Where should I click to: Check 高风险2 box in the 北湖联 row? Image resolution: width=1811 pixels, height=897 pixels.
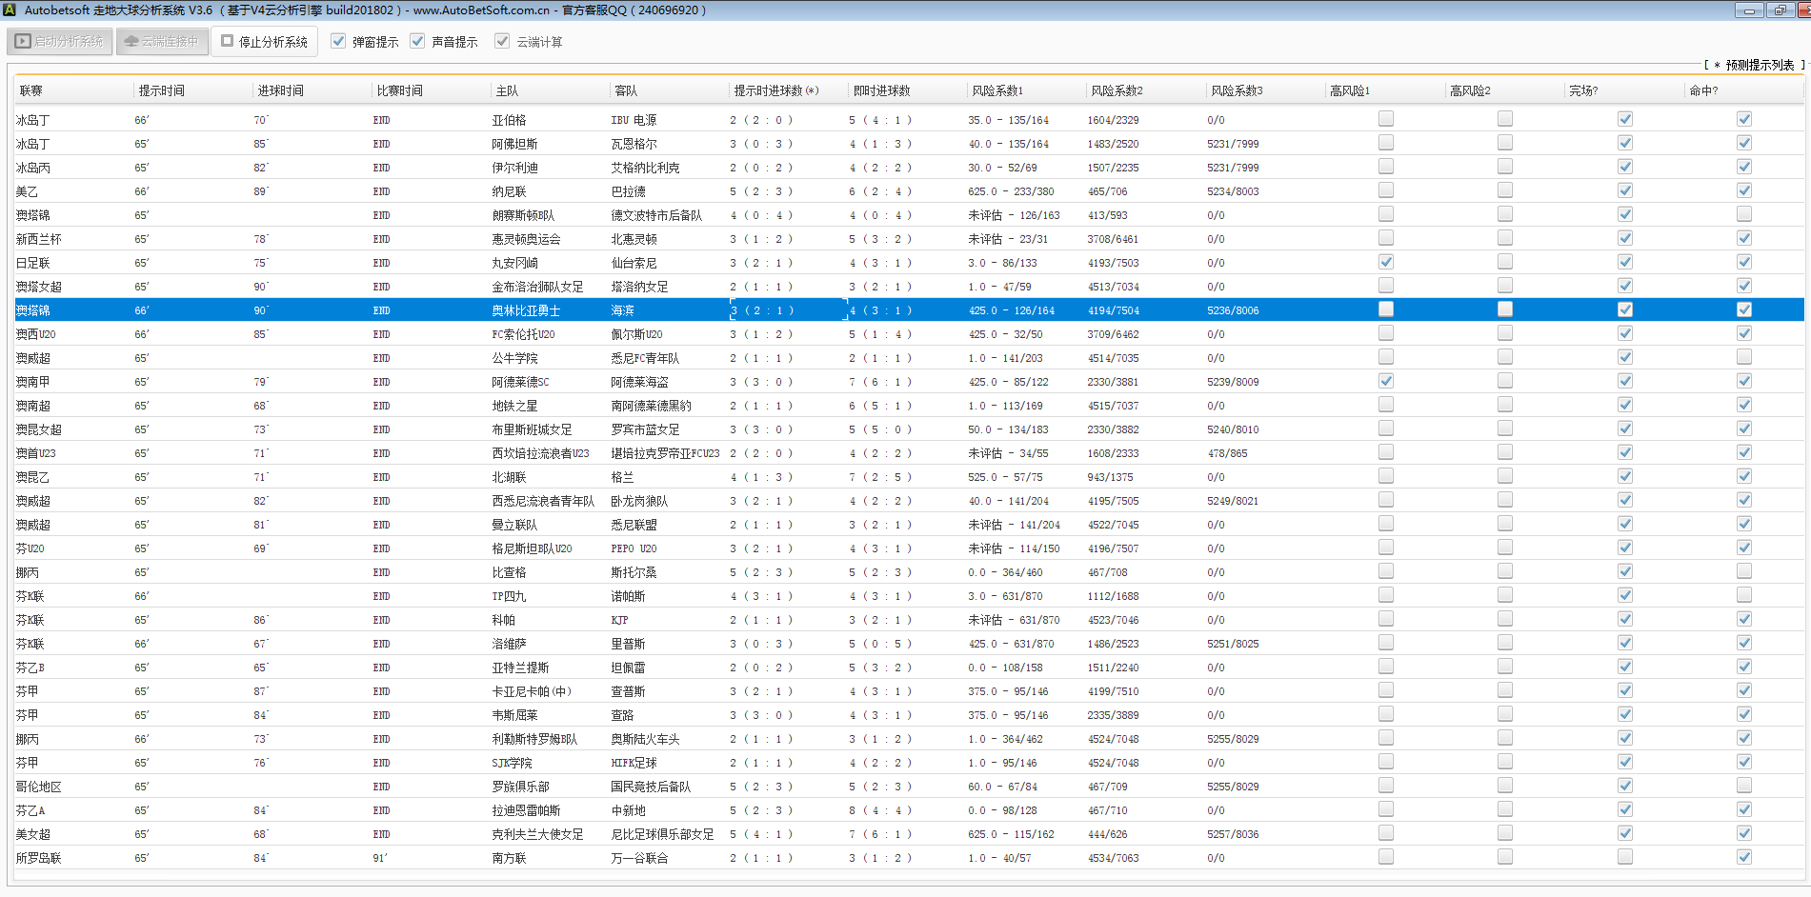(x=1505, y=476)
